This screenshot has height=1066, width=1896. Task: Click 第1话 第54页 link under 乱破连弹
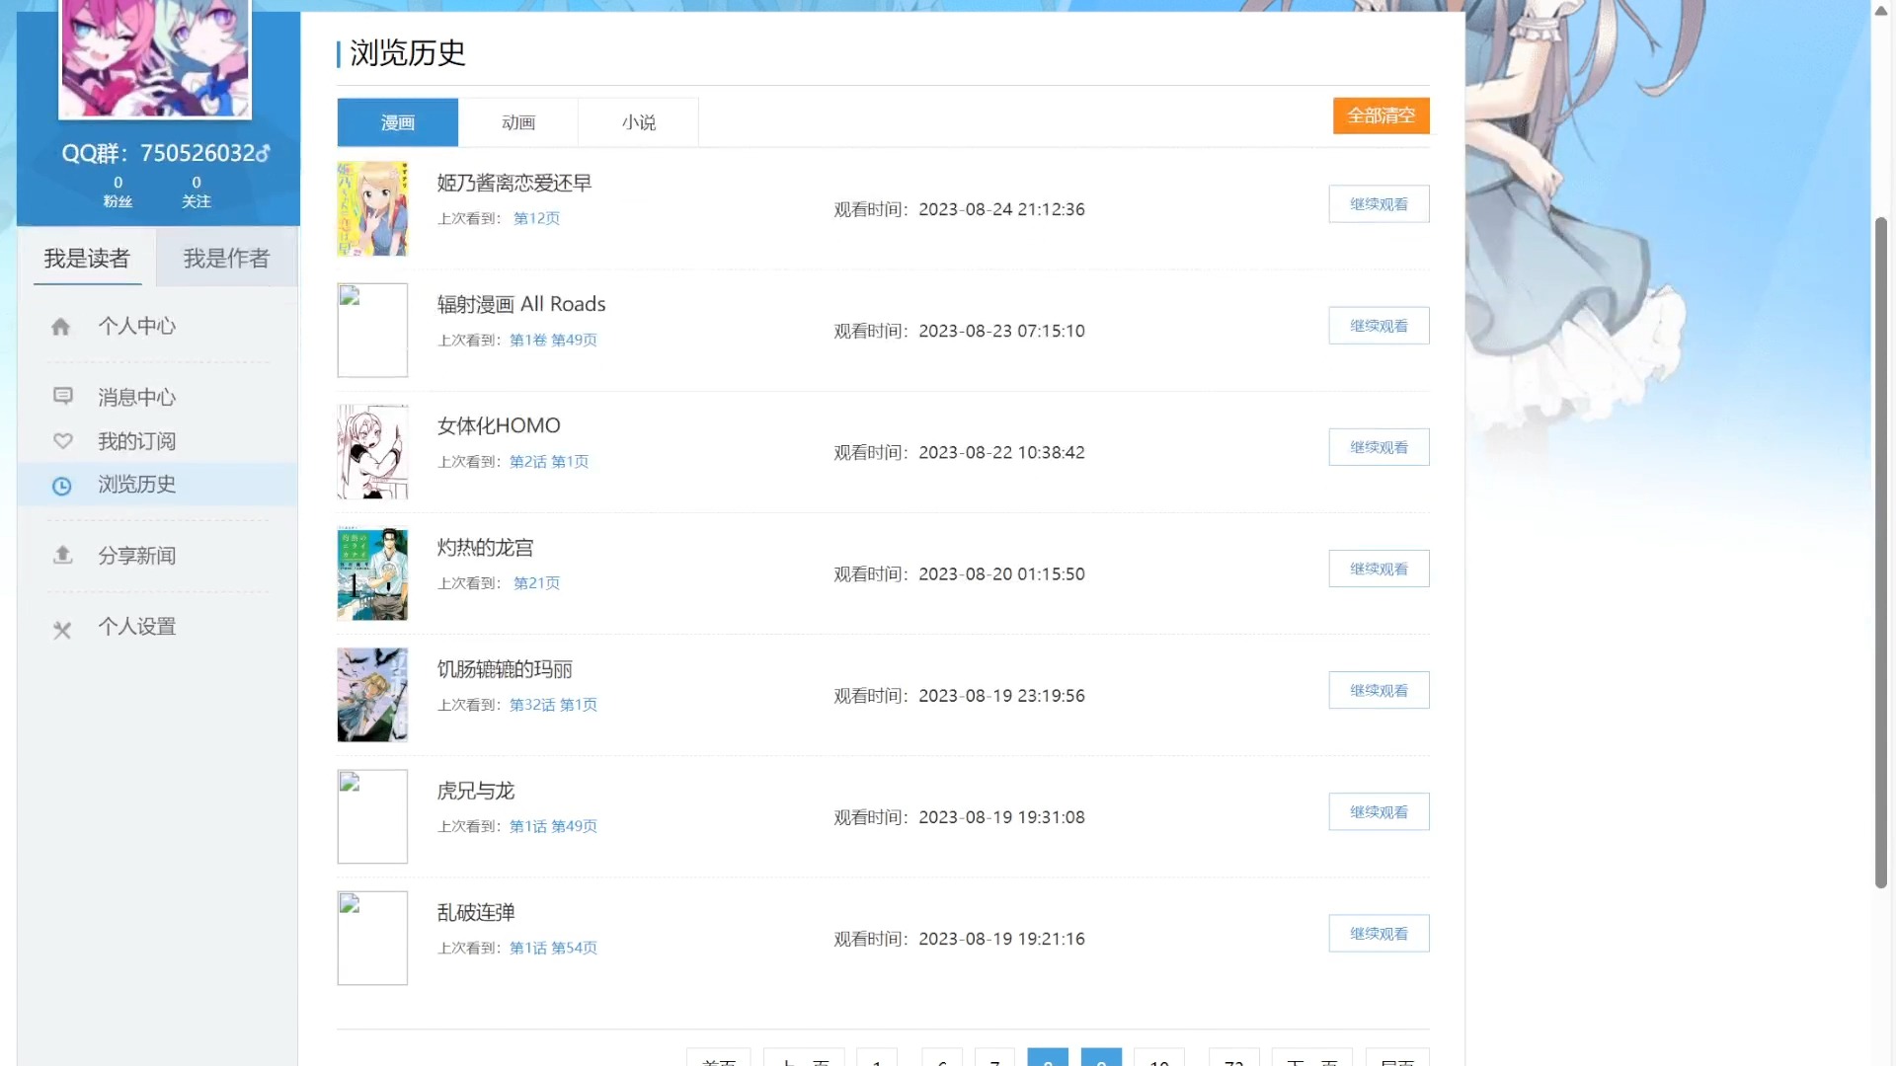coord(553,948)
